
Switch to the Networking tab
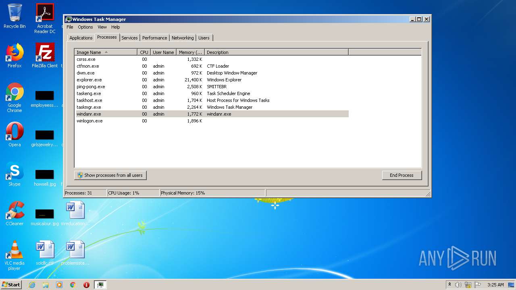coord(183,38)
